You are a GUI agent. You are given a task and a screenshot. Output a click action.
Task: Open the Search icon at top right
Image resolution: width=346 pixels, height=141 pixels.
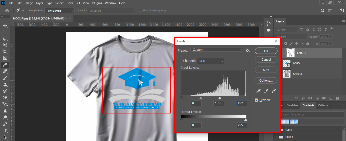(x=323, y=11)
